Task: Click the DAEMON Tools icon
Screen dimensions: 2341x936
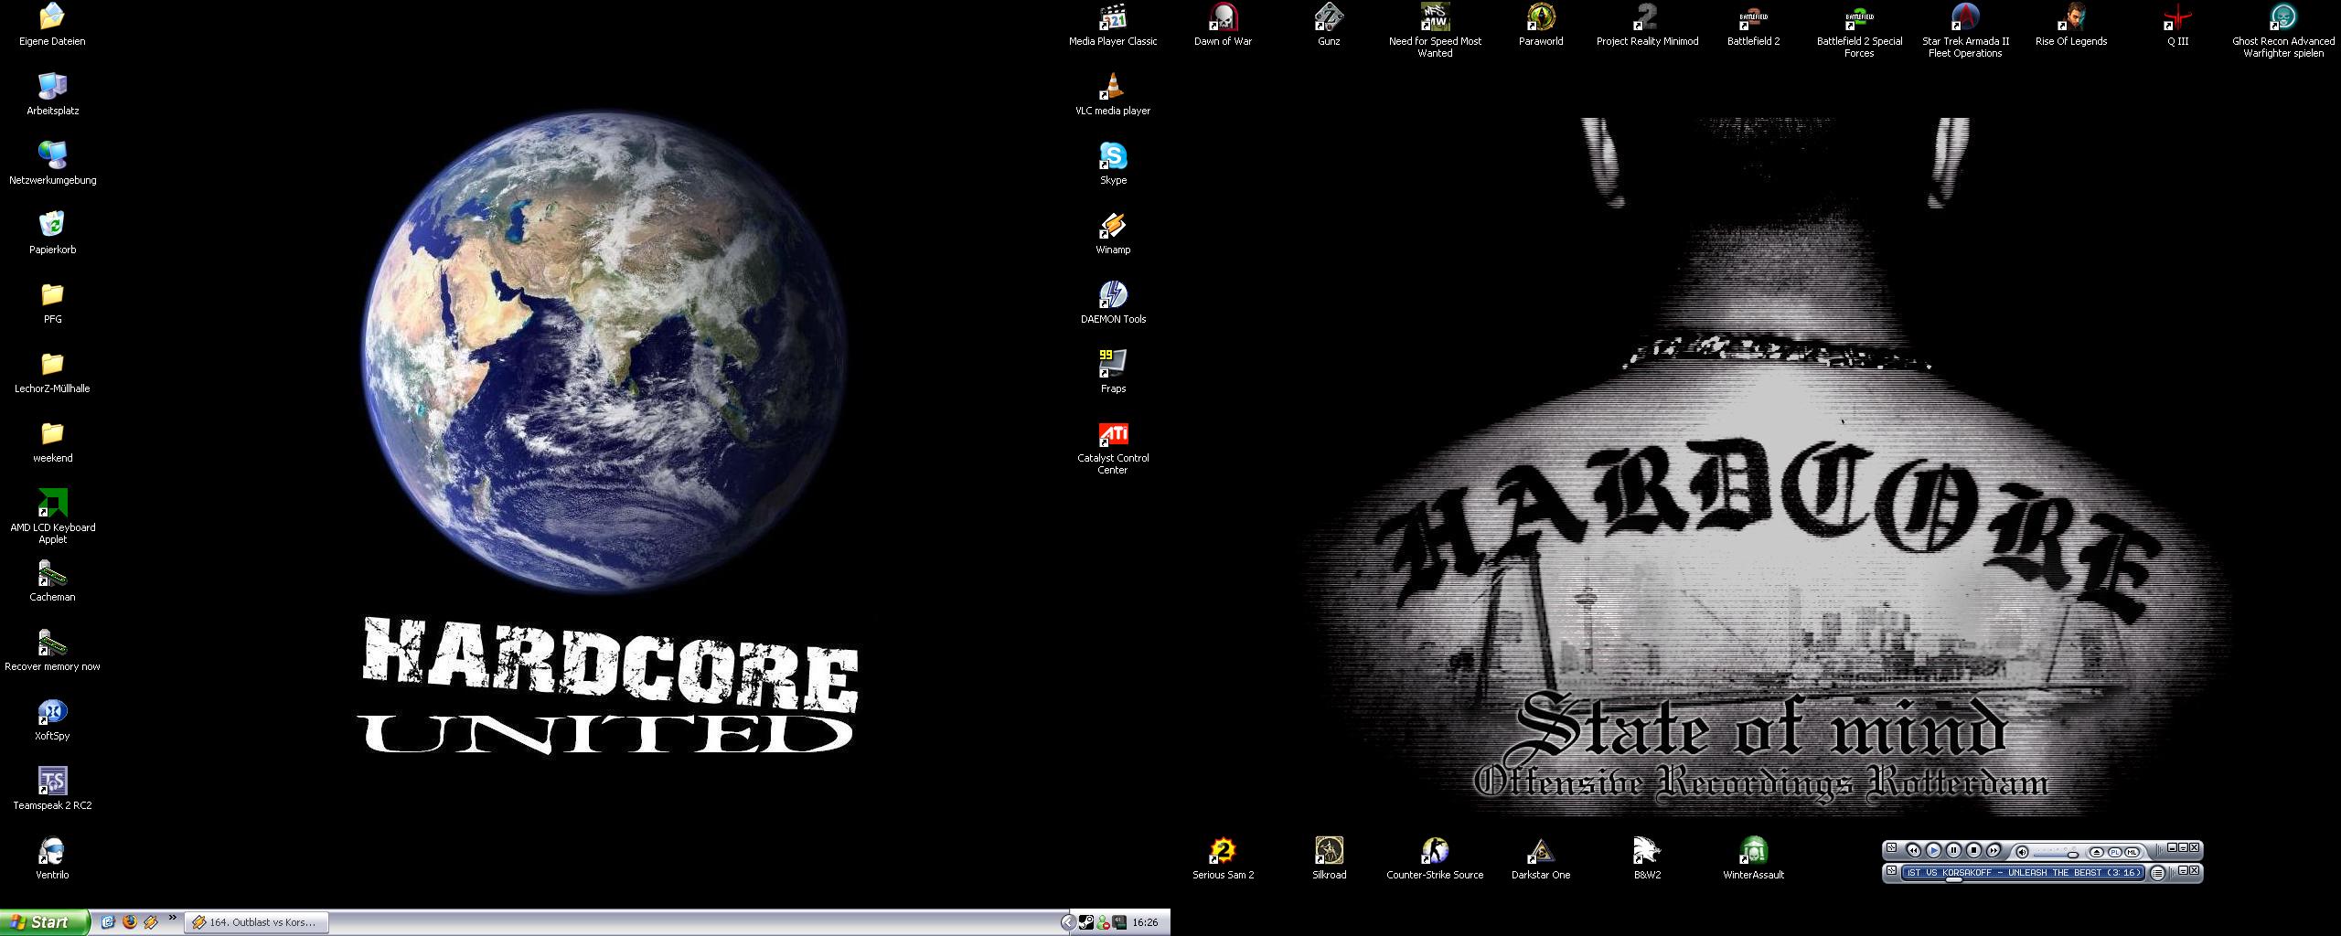Action: point(1113,303)
